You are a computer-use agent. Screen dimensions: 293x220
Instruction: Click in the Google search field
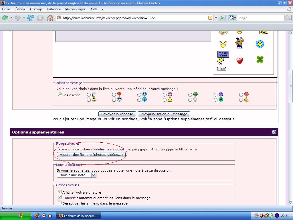tap(260, 18)
